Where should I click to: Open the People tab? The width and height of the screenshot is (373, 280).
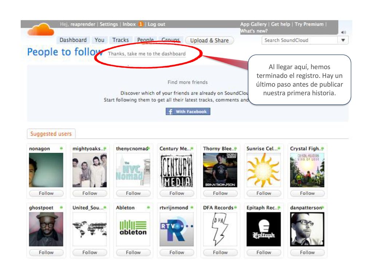[x=145, y=40]
